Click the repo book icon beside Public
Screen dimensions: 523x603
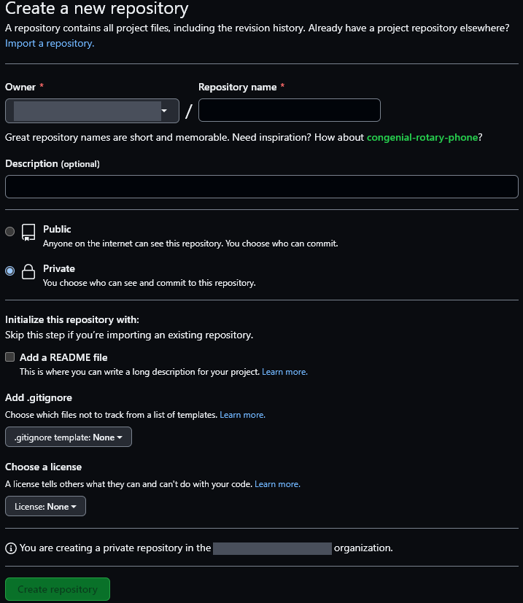tap(28, 233)
